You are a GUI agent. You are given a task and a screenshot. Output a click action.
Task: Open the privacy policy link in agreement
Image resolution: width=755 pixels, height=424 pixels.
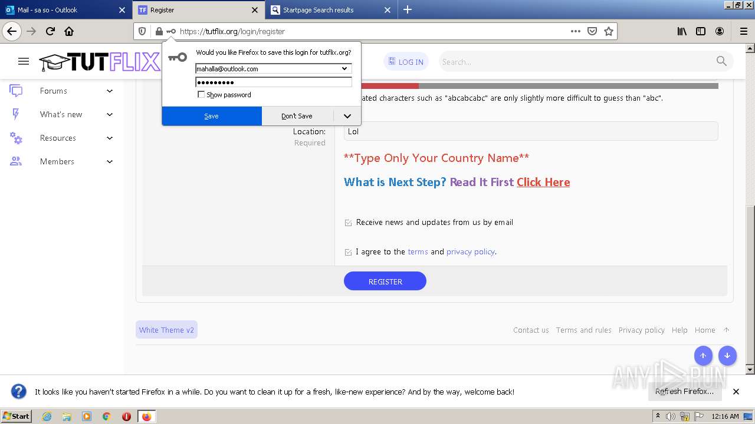(471, 251)
